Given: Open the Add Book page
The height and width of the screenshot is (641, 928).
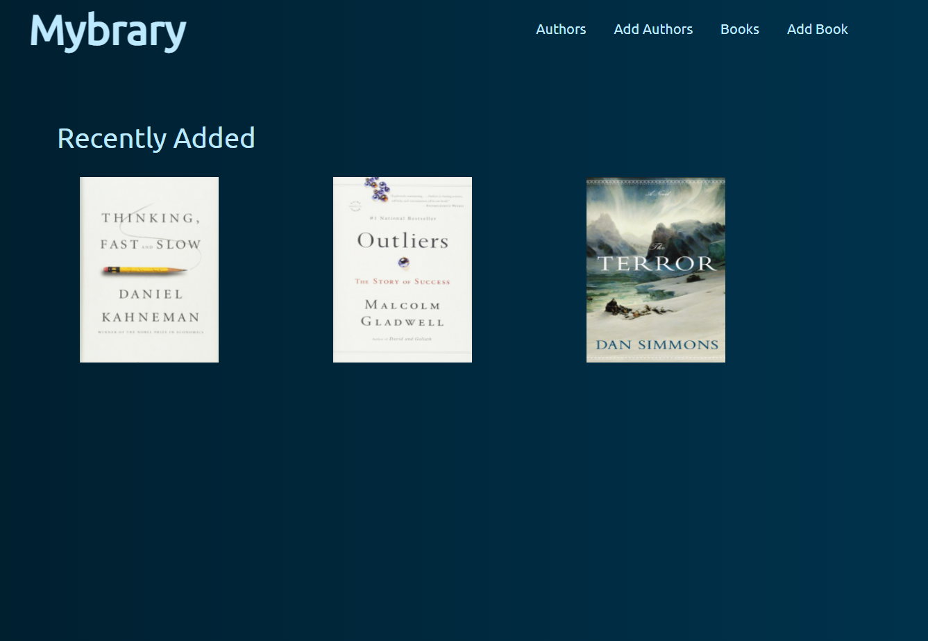Looking at the screenshot, I should click(818, 29).
